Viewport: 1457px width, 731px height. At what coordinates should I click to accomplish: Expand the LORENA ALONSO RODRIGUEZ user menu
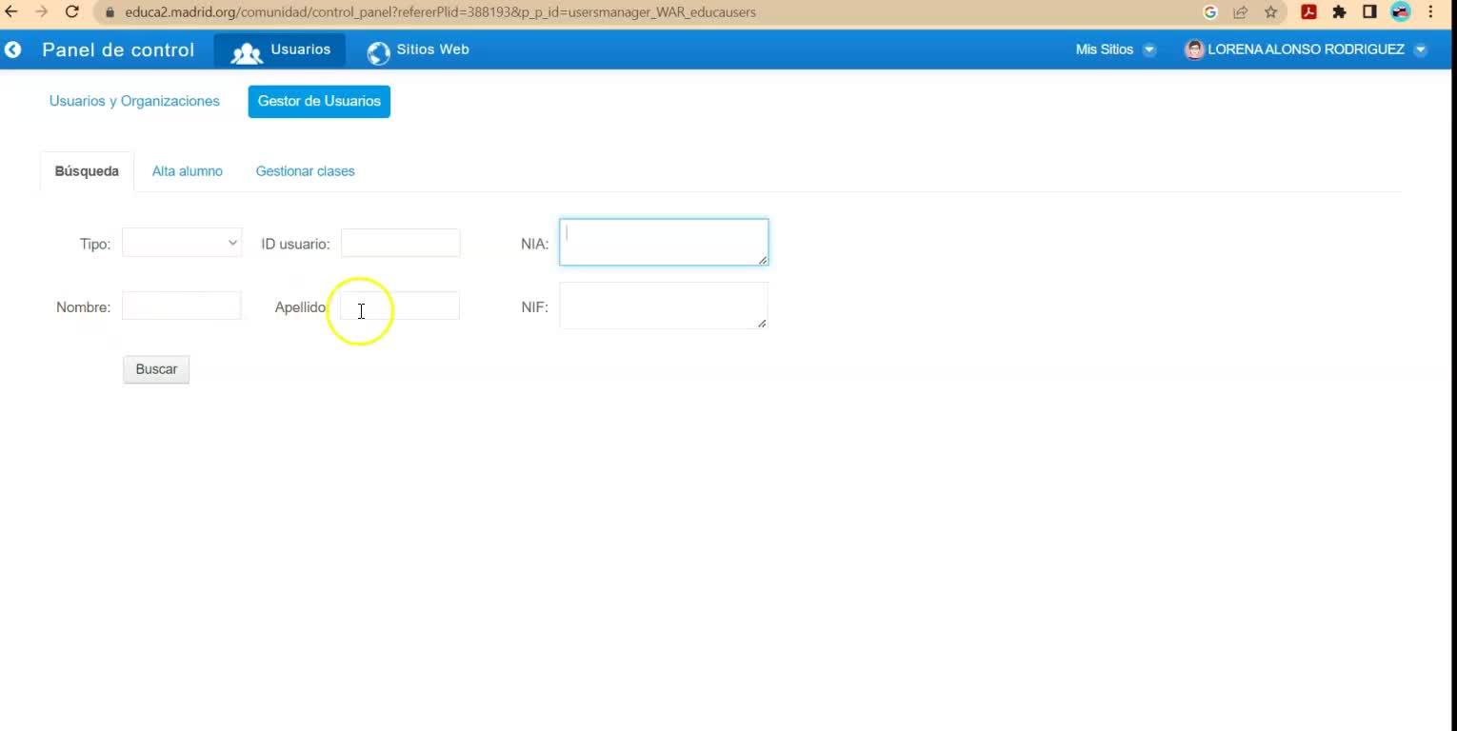click(x=1421, y=49)
